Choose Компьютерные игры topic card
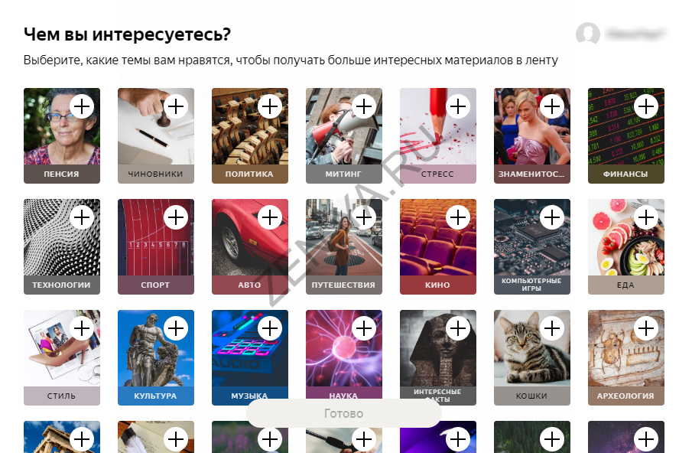This screenshot has width=692, height=453. coord(531,246)
